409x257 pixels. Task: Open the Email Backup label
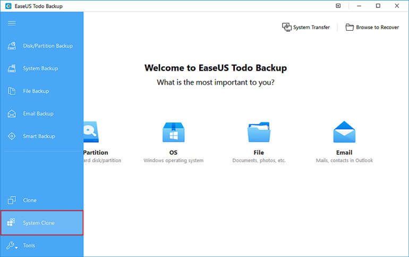point(38,114)
